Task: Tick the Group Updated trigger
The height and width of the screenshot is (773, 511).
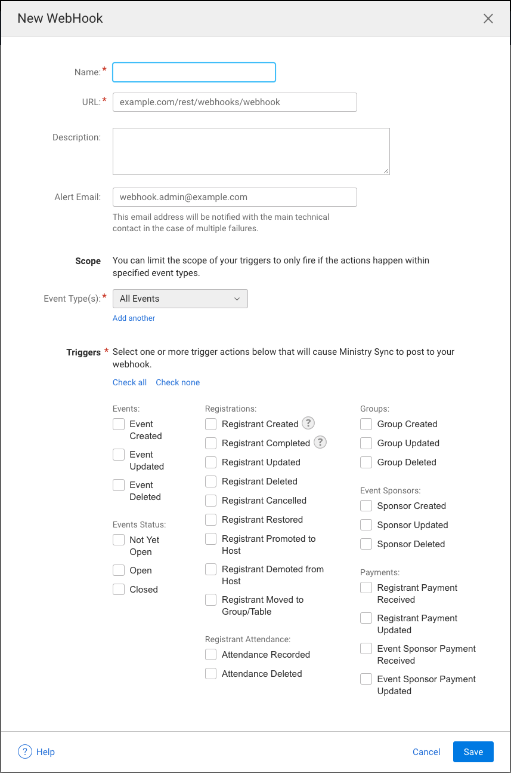Action: click(x=366, y=443)
